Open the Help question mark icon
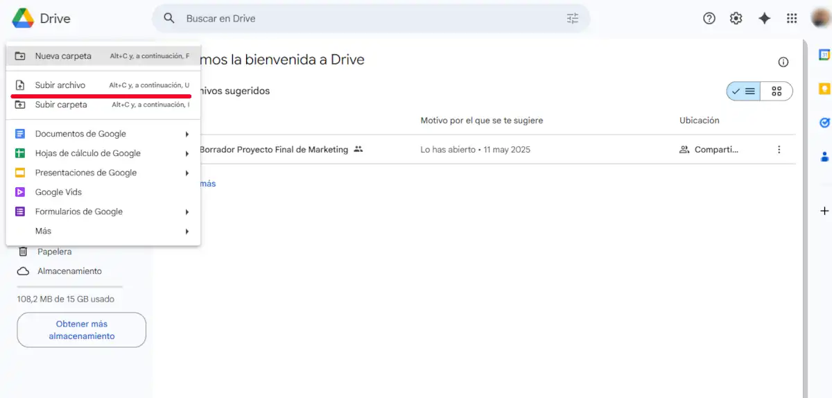The height and width of the screenshot is (398, 832). tap(709, 19)
